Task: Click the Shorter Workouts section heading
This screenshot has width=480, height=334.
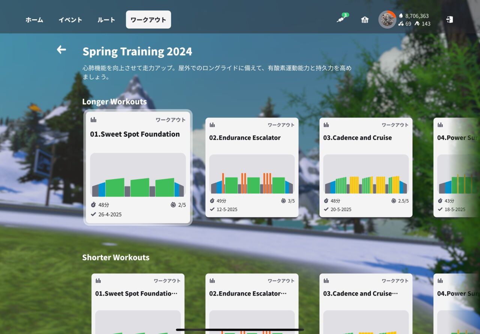Action: tap(116, 257)
